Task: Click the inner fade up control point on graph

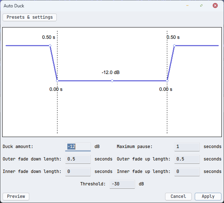Action: point(167,81)
